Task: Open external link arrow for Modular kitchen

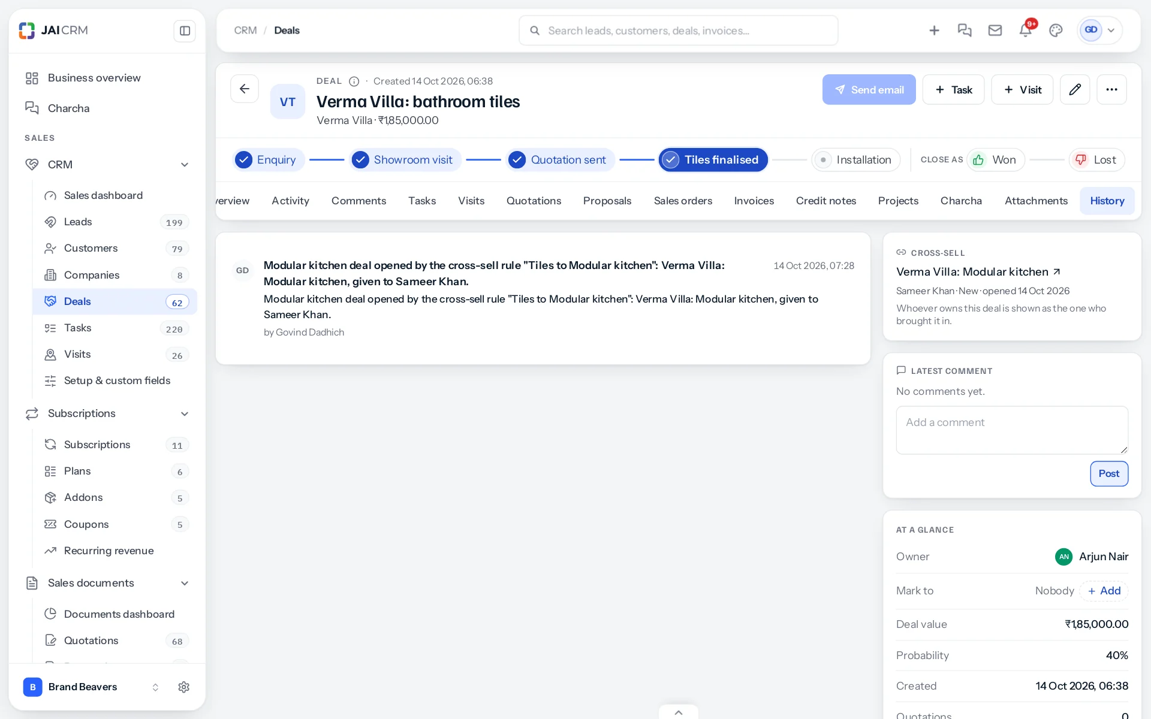Action: pos(1057,272)
